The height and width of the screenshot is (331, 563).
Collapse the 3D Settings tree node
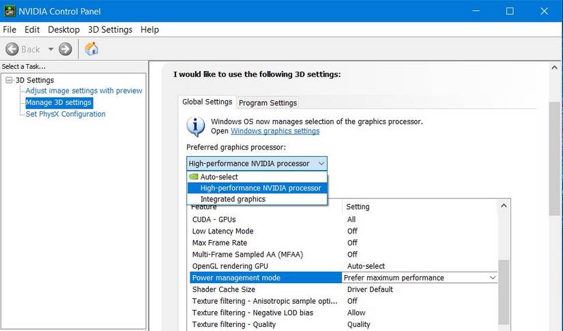(9, 81)
